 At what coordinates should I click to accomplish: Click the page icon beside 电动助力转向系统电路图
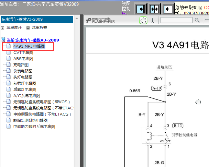(9, 126)
